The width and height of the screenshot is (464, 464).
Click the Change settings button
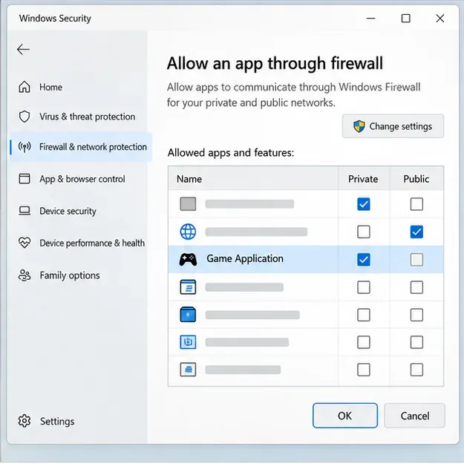[393, 126]
